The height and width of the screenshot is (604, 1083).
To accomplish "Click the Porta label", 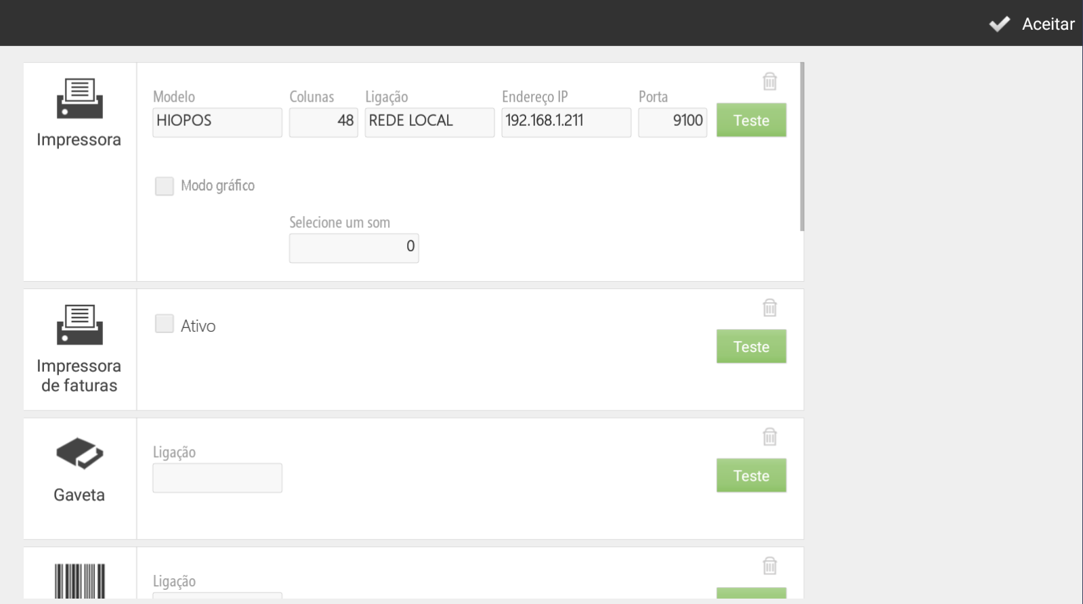I will [x=653, y=97].
